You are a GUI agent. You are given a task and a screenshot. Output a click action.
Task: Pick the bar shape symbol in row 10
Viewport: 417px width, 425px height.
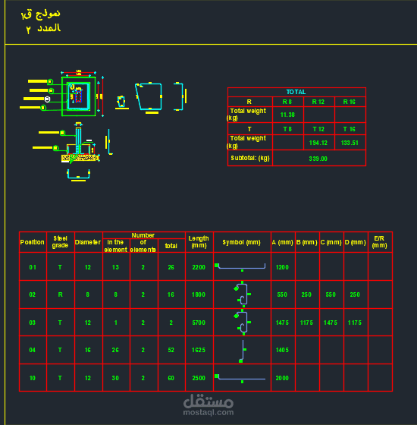(240, 378)
